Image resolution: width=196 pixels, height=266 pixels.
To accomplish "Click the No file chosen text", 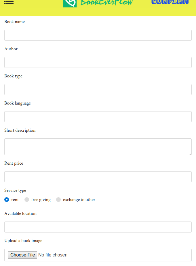I will [x=53, y=255].
